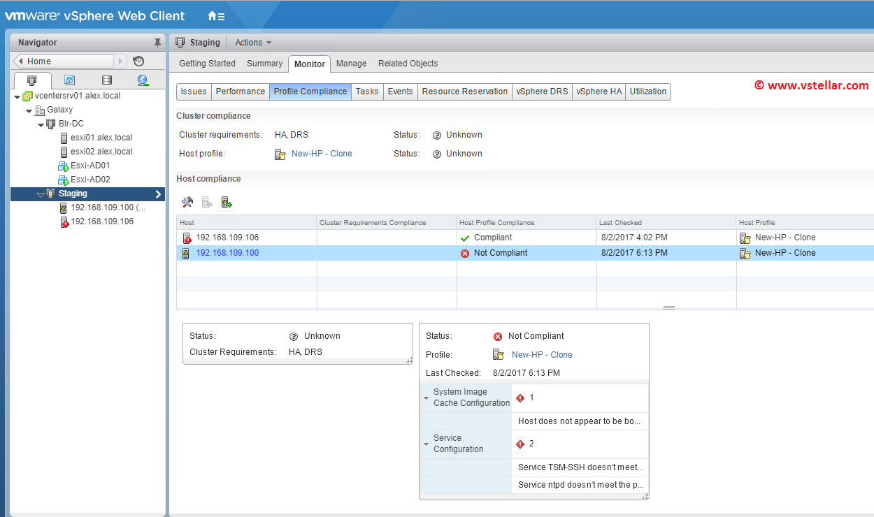Switch to VMs and Templates inventory view
Screen dimensions: 874x517
(x=69, y=80)
